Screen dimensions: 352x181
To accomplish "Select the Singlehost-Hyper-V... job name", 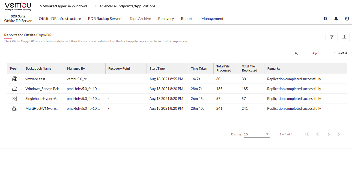I will [x=42, y=99].
